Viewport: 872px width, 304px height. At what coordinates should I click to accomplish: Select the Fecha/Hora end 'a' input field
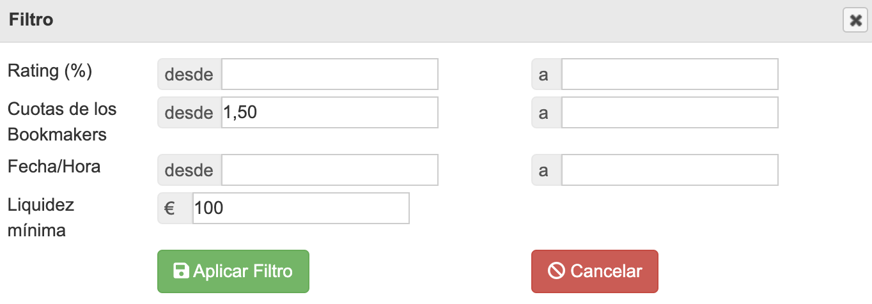point(669,170)
